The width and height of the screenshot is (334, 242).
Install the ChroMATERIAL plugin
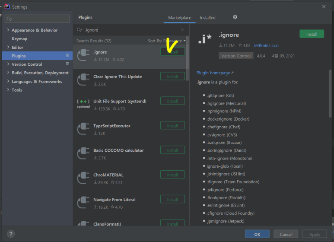[x=172, y=175]
